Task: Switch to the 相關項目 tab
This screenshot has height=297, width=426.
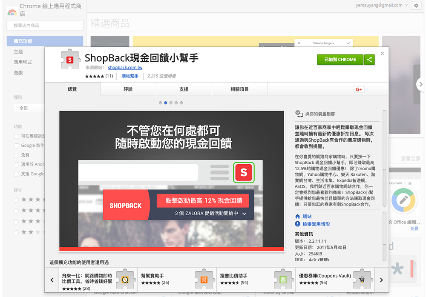Action: [x=239, y=89]
